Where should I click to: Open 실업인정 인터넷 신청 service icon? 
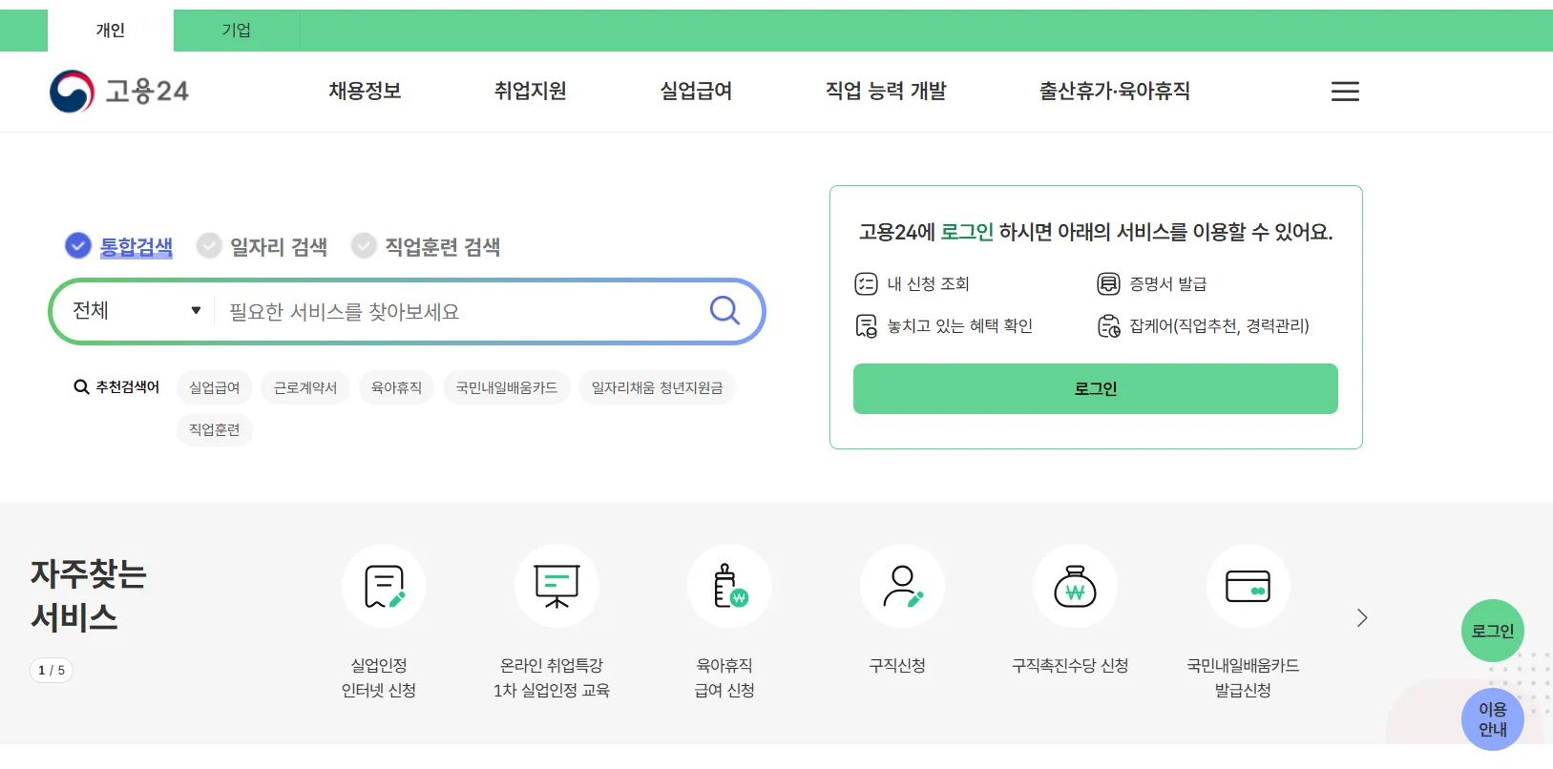(384, 587)
